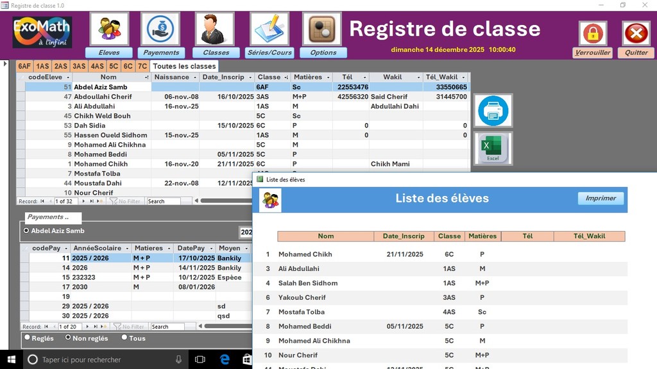The height and width of the screenshot is (369, 657).
Task: Open Nom column filter dropdown
Action: pyautogui.click(x=147, y=78)
